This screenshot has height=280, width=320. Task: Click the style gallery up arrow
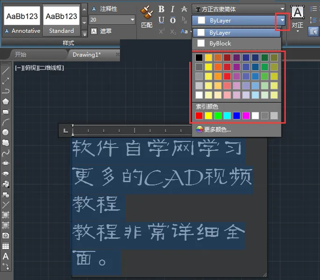click(x=84, y=9)
